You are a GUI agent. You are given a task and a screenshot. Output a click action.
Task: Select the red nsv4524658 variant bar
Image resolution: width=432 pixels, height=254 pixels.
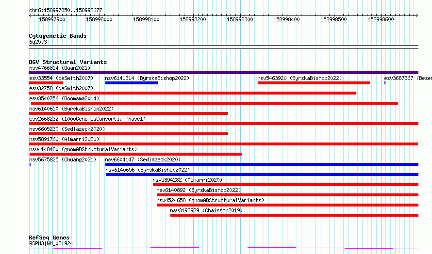click(288, 205)
